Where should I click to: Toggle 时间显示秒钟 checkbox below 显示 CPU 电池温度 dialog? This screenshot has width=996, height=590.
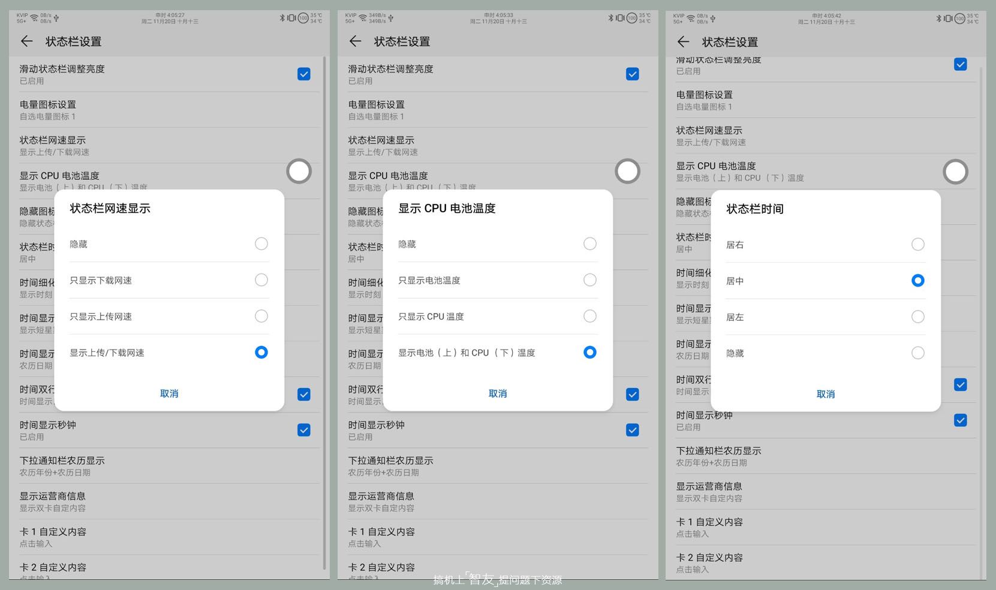[x=633, y=430]
